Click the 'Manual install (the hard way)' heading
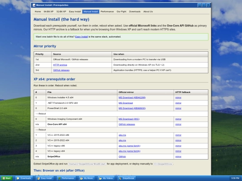242x181 pixels. click(x=61, y=19)
